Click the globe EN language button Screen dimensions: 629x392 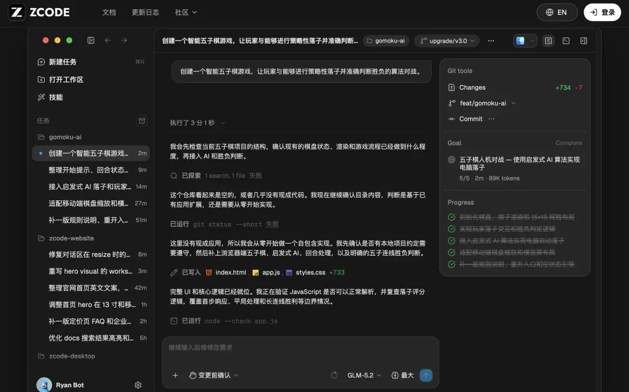point(557,12)
